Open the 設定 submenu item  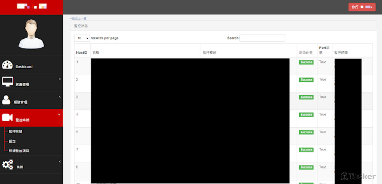click(x=12, y=141)
